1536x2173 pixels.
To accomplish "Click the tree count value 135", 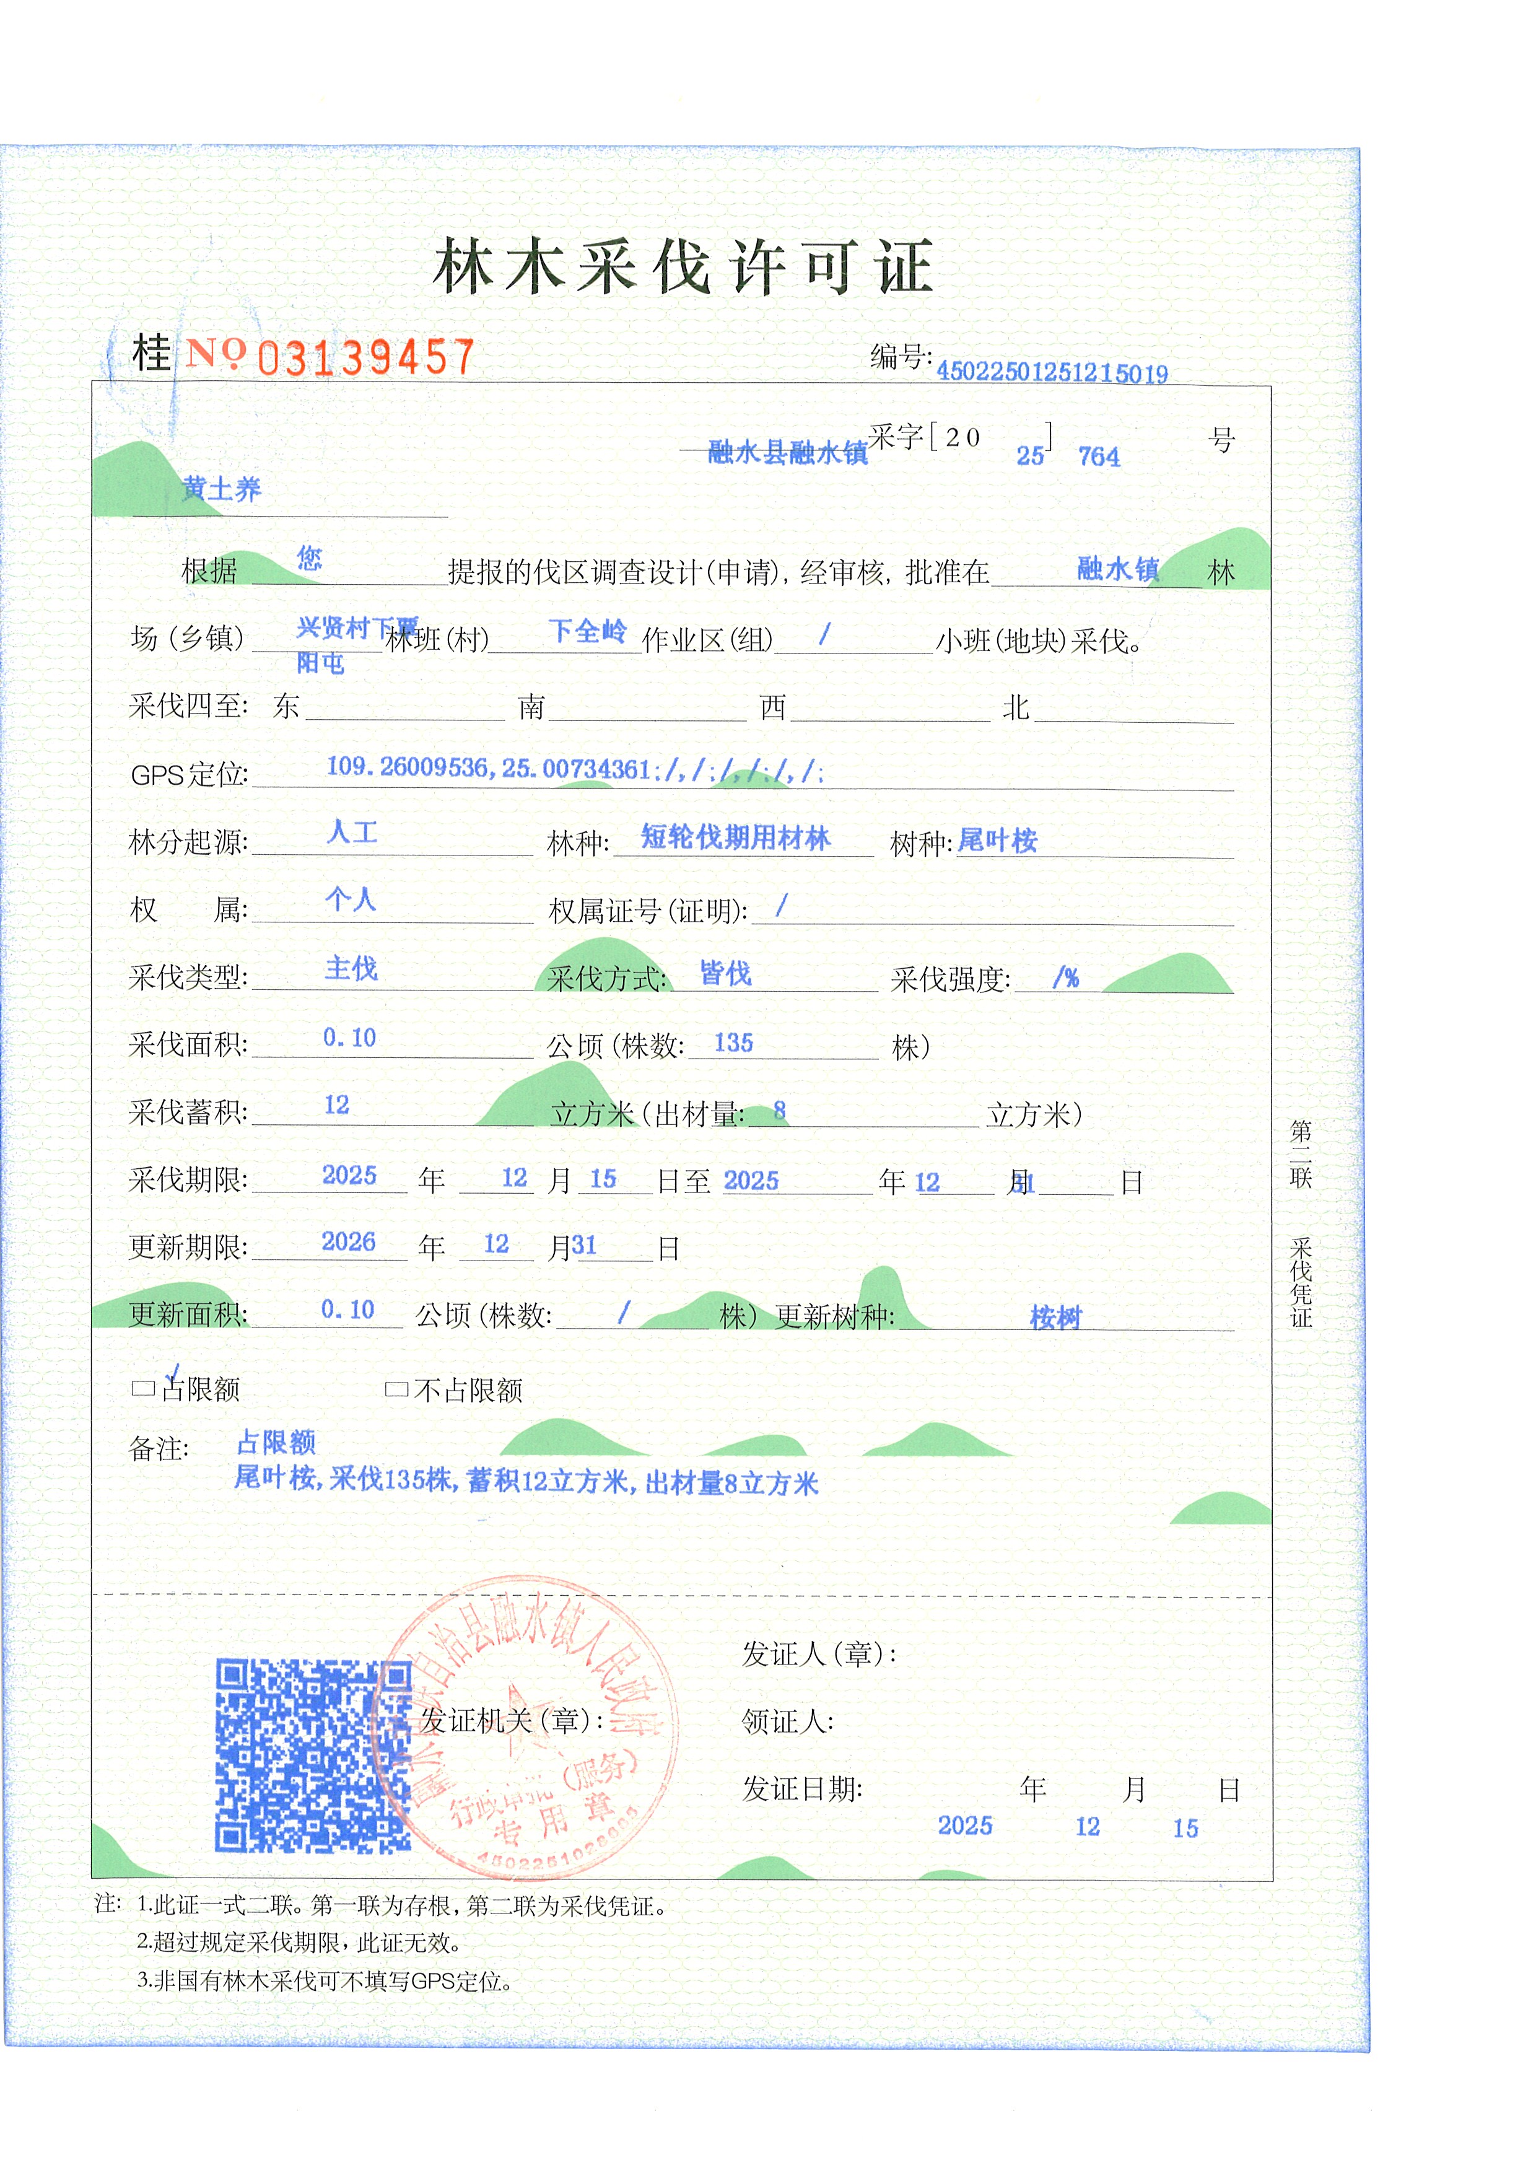I will [x=733, y=1043].
